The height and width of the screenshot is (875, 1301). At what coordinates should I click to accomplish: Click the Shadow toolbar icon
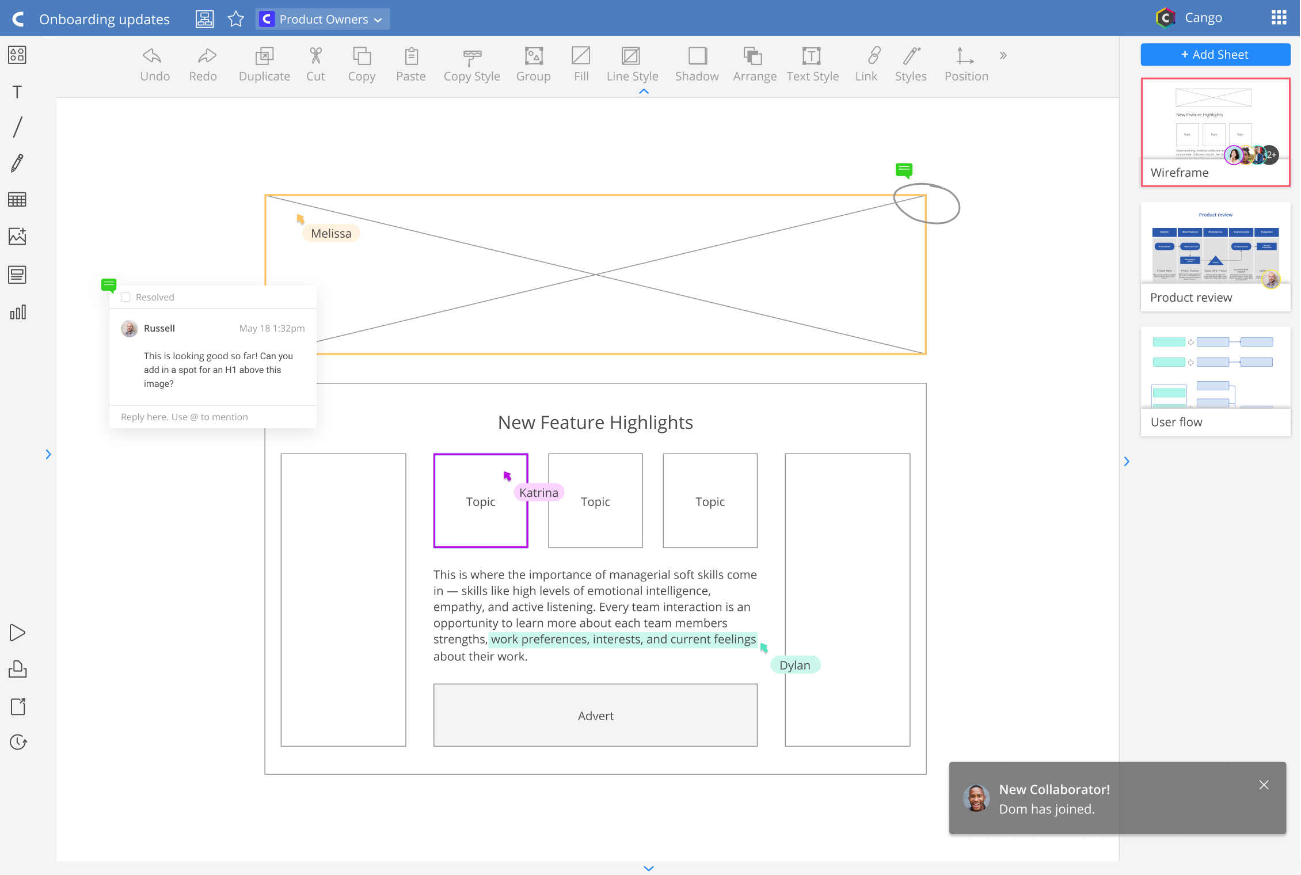point(697,56)
